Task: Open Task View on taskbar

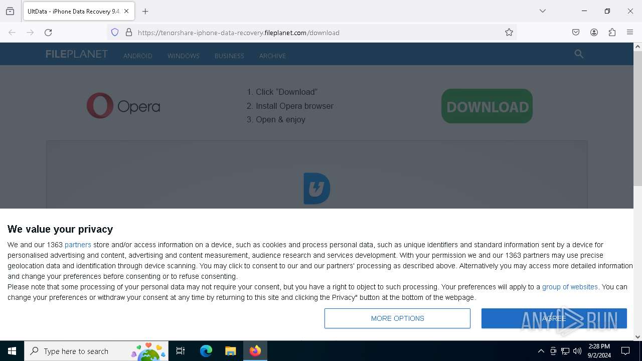Action: coord(181,351)
